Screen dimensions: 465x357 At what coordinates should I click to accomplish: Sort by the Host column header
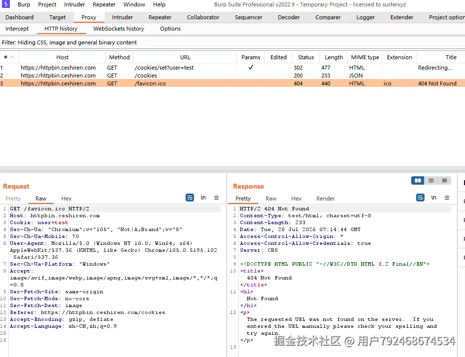62,57
